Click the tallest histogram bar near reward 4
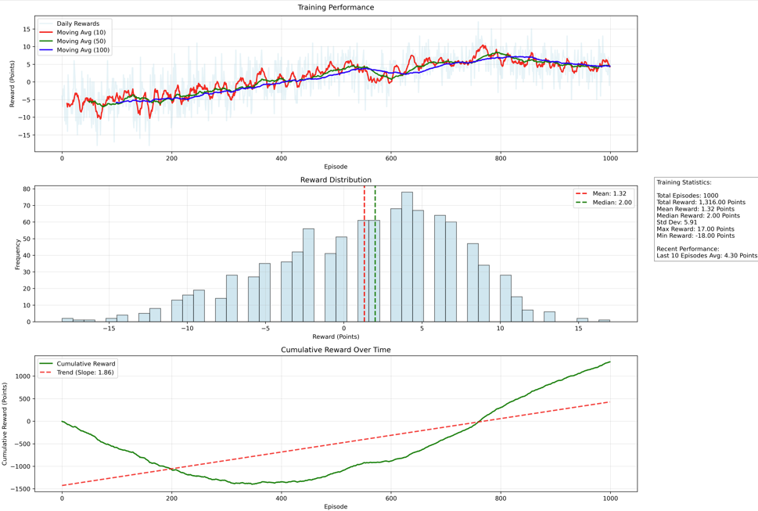This screenshot has height=511, width=758. tap(407, 257)
